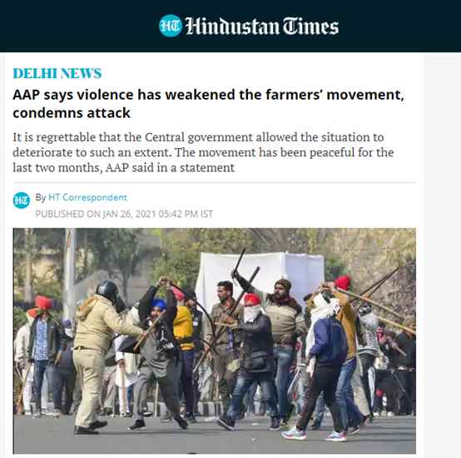Click the article headline about AAP

click(x=209, y=104)
